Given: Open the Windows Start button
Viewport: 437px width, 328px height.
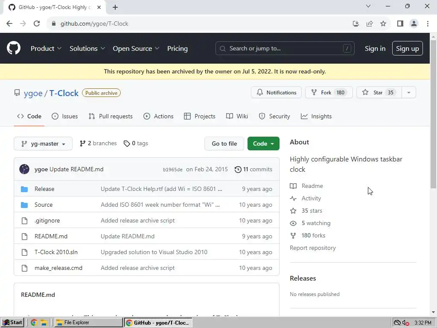Looking at the screenshot, I should coord(12,322).
